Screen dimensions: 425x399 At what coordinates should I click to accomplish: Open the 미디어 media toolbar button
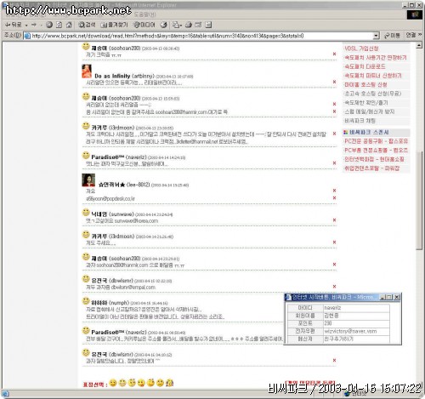tap(144, 25)
